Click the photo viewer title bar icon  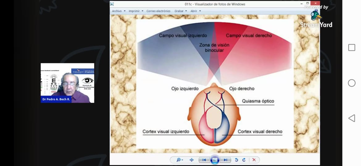pos(112,4)
